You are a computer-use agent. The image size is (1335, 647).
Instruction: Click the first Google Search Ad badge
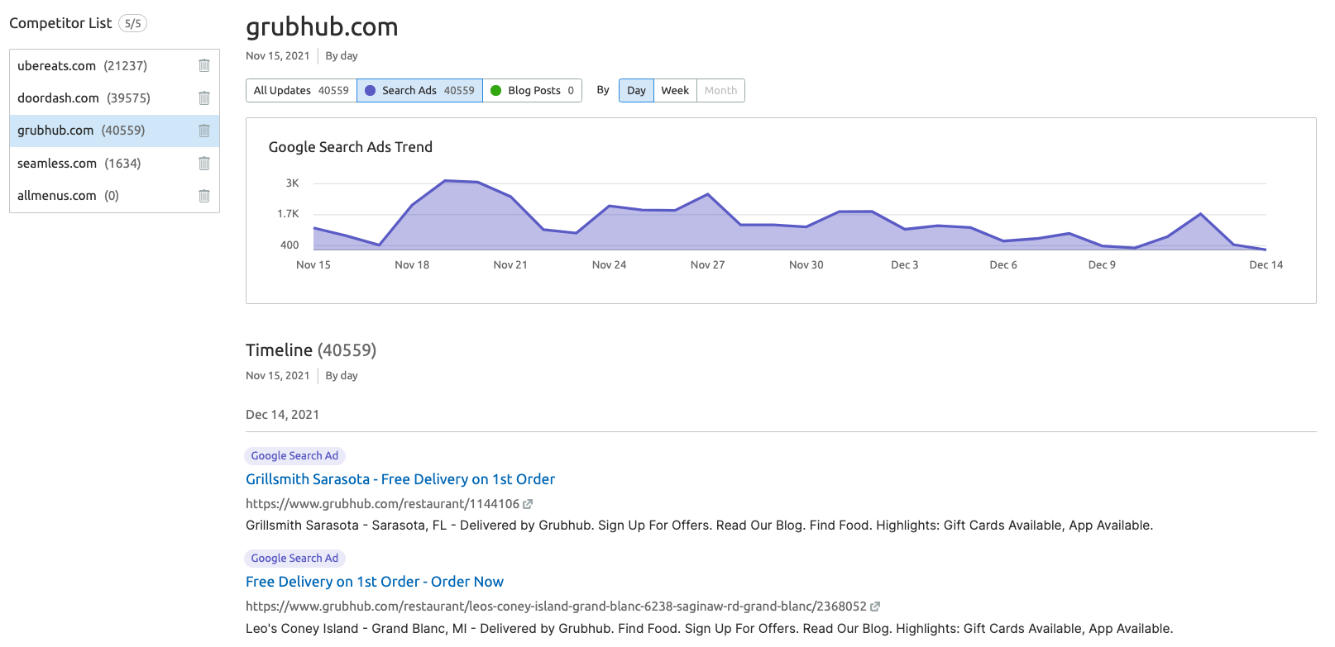click(294, 456)
